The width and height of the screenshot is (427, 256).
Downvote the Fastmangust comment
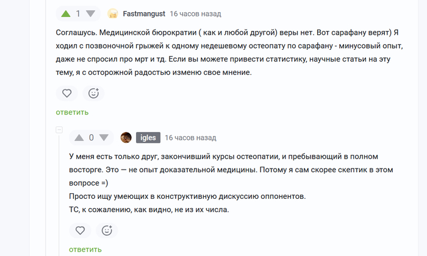click(90, 13)
